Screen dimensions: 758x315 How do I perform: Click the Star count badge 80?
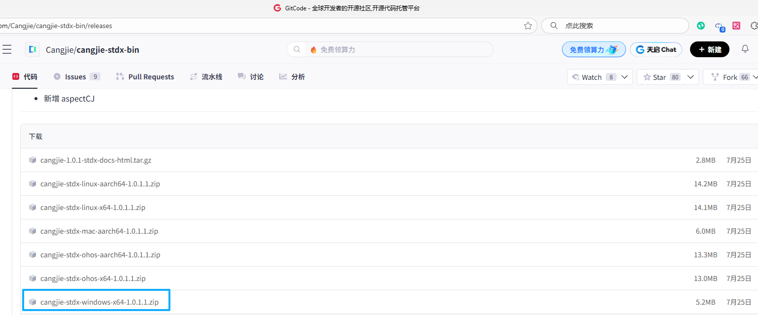click(675, 77)
